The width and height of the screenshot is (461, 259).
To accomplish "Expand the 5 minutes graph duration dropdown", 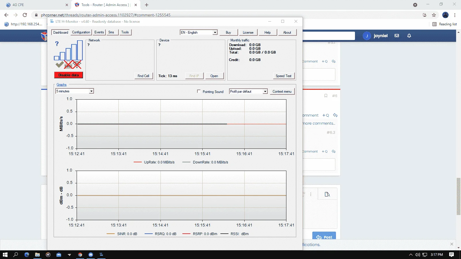I will coord(75,91).
